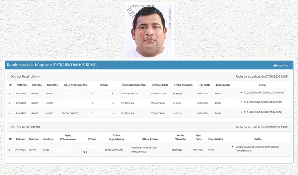Click the update date '07/08/2026 23:09' in JUNIN section

click(277, 77)
